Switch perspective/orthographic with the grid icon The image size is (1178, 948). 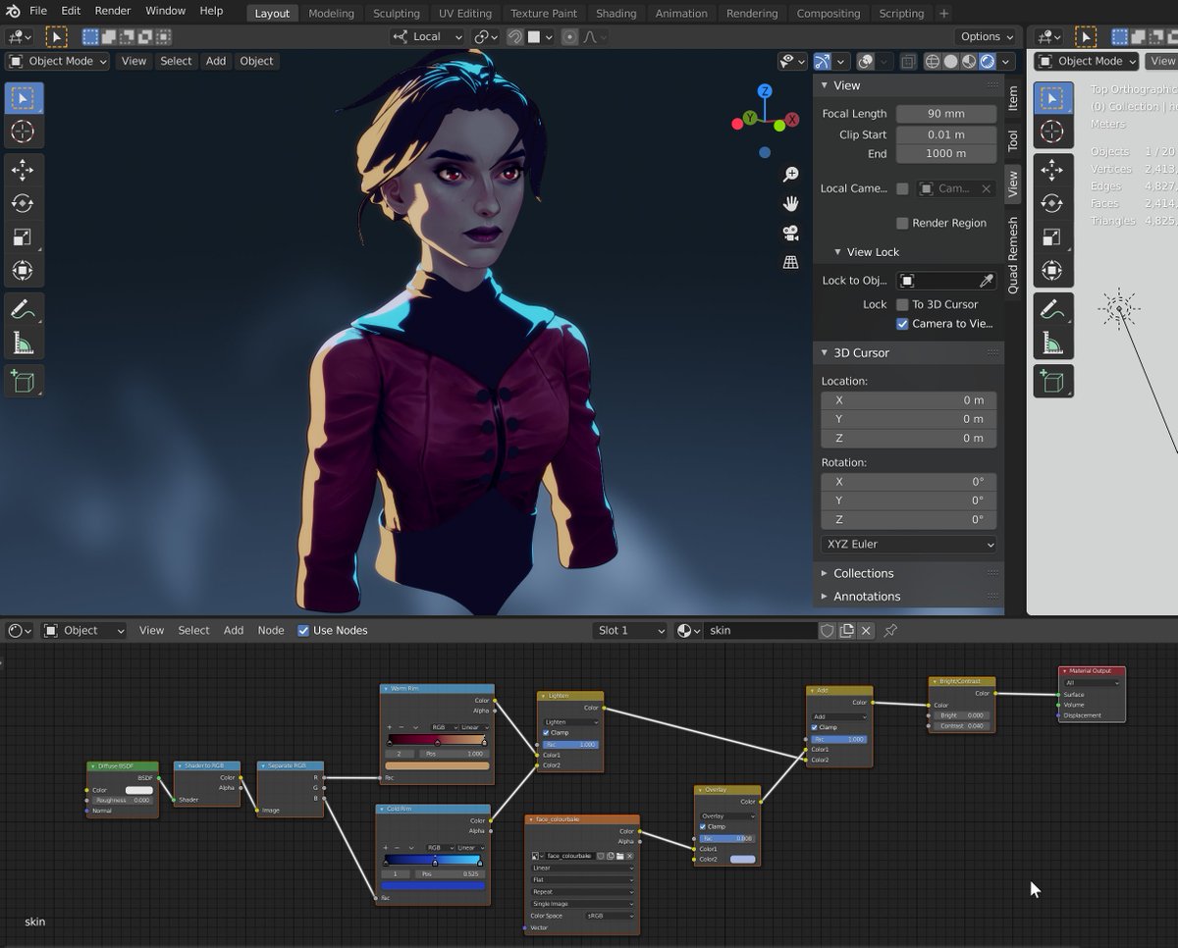pos(790,262)
